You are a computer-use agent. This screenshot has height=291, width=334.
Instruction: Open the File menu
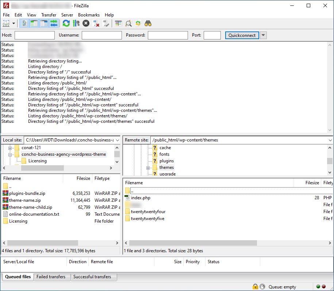(6, 15)
